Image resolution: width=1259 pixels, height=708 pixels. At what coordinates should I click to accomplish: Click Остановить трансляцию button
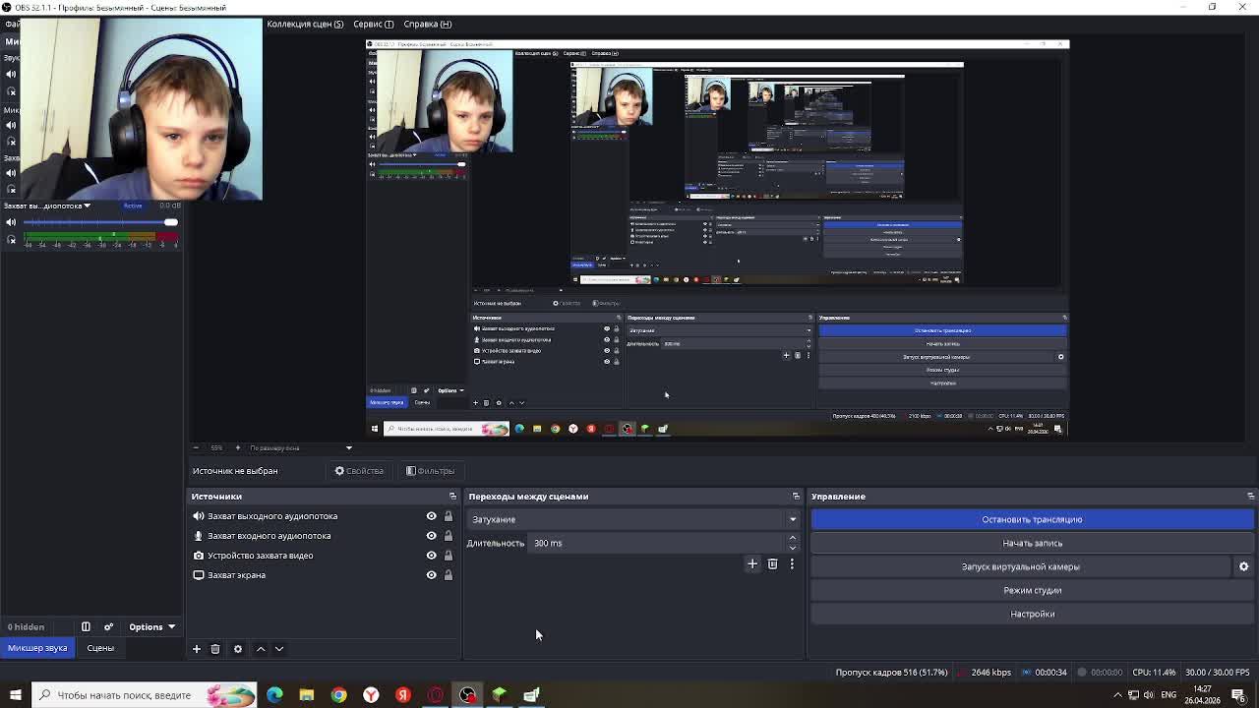1032,519
